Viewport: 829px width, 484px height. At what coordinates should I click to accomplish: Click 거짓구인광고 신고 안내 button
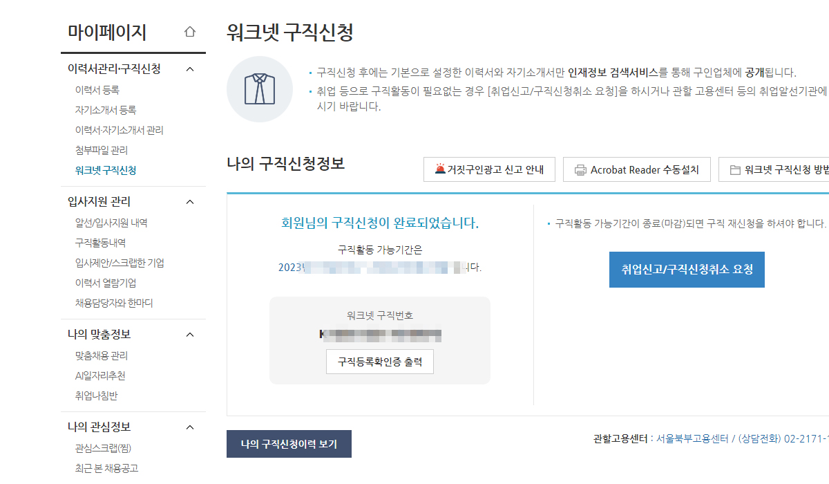489,169
